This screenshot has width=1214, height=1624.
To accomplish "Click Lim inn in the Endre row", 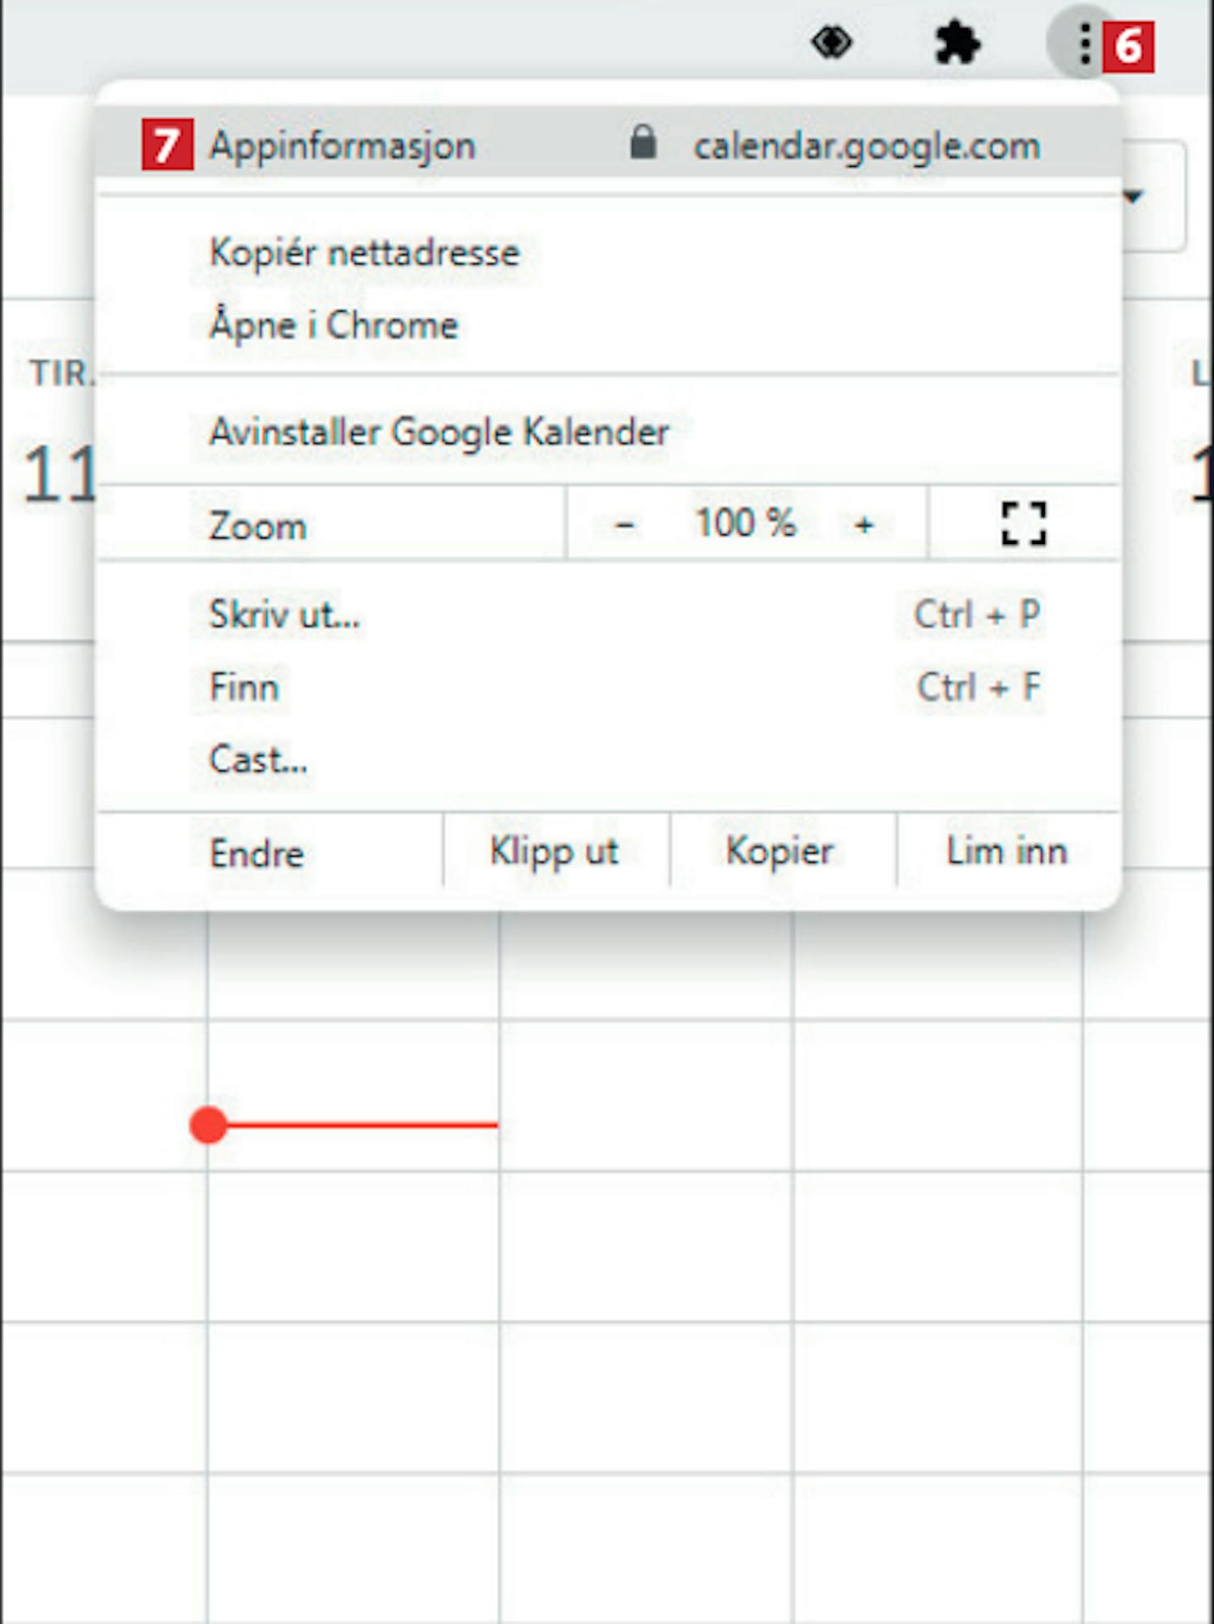I will point(1007,852).
